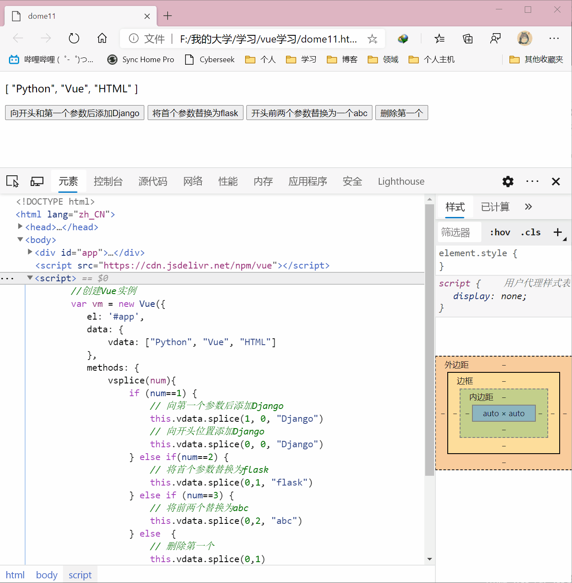Click the browser back arrow
Screen dimensions: 572x583
[18, 39]
